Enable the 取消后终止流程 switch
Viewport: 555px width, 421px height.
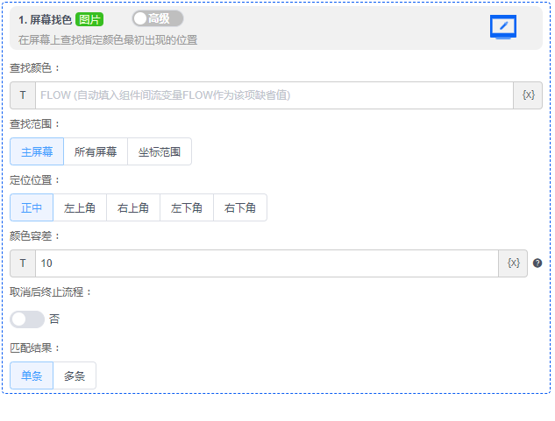point(27,319)
